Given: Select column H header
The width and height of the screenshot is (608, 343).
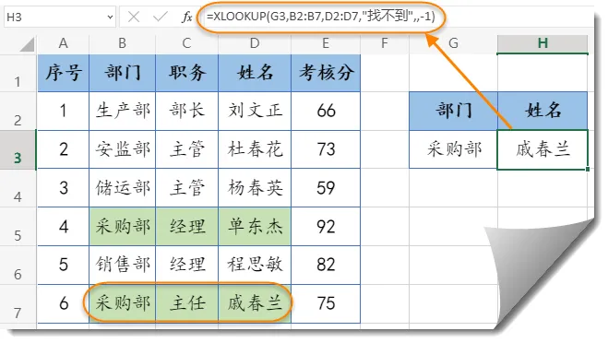Looking at the screenshot, I should (542, 43).
